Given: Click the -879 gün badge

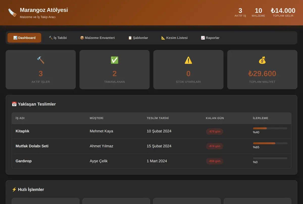Looking at the screenshot, I should coord(215,131).
